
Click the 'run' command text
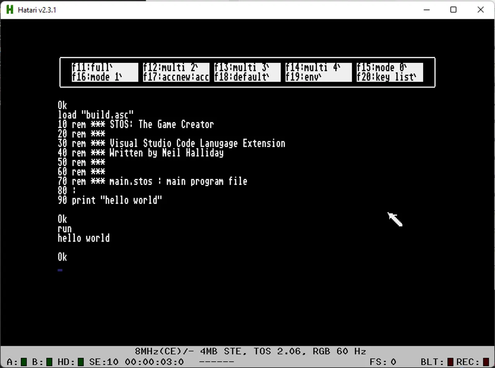click(x=65, y=229)
